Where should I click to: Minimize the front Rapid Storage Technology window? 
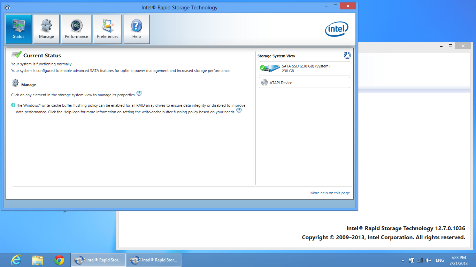pos(326,6)
